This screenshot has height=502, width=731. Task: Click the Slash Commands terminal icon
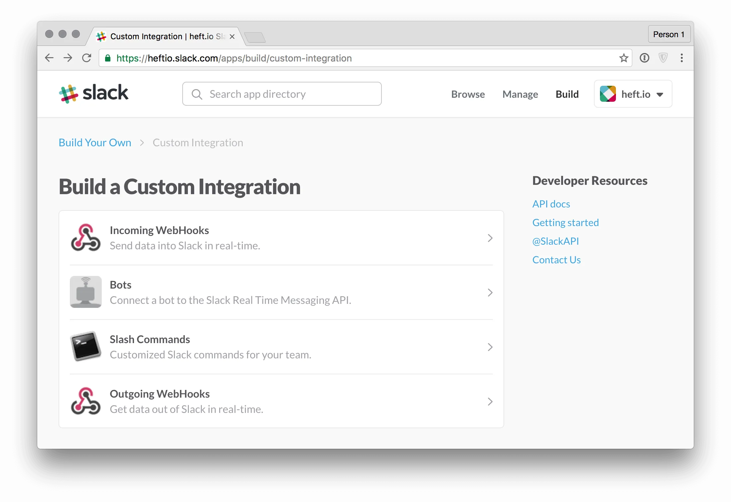(85, 347)
